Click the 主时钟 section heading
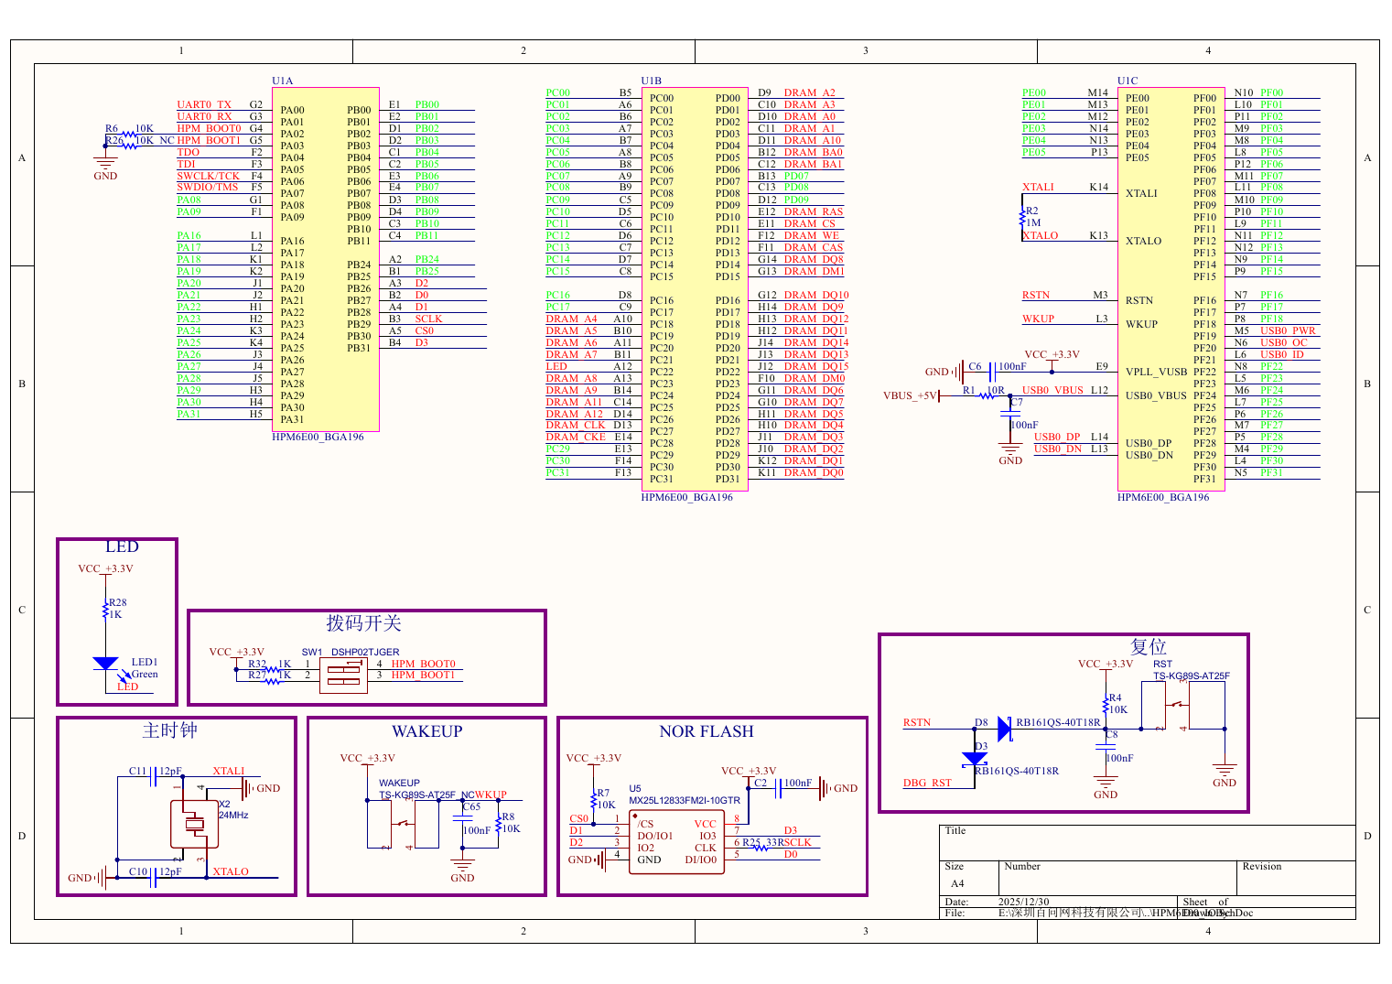Viewport: 1392px width, 984px height. point(170,730)
